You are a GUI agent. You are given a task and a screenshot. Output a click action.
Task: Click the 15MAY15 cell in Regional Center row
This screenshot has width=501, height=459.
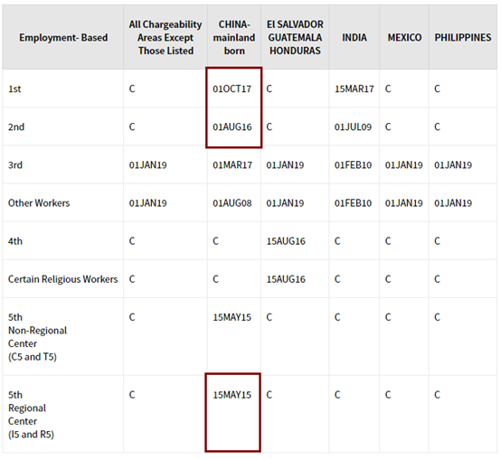coord(232,395)
